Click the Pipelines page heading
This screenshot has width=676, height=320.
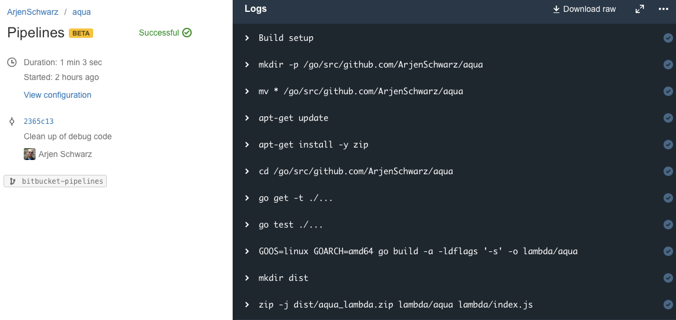pyautogui.click(x=36, y=33)
